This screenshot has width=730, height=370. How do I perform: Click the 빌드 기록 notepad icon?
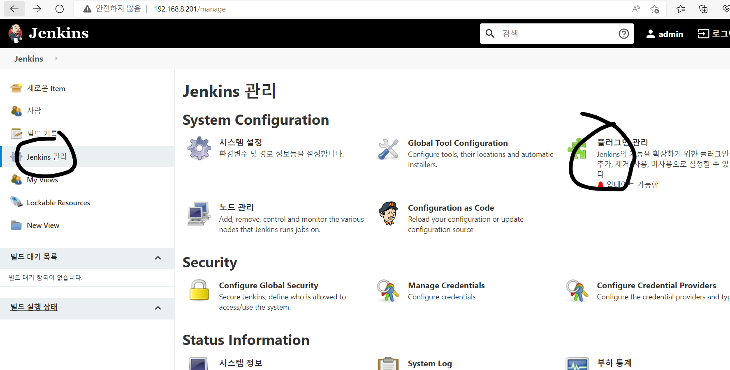[16, 133]
